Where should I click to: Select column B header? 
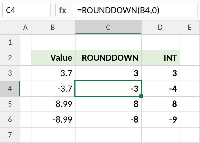(53, 27)
